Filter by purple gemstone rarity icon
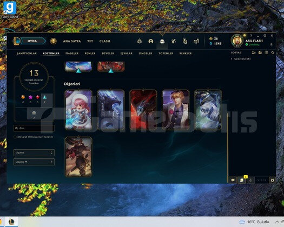This screenshot has height=227, width=284. (30, 97)
